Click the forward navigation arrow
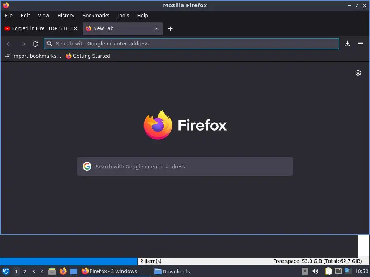Image resolution: width=370 pixels, height=277 pixels. click(22, 44)
